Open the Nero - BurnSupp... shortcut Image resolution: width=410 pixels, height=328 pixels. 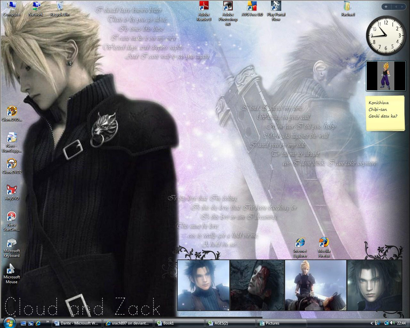click(x=12, y=143)
